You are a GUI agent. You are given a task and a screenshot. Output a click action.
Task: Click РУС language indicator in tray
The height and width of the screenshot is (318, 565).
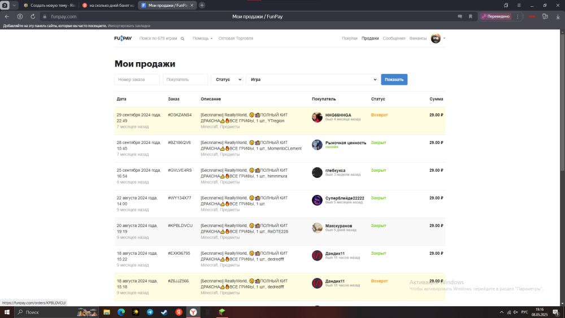tap(524, 312)
